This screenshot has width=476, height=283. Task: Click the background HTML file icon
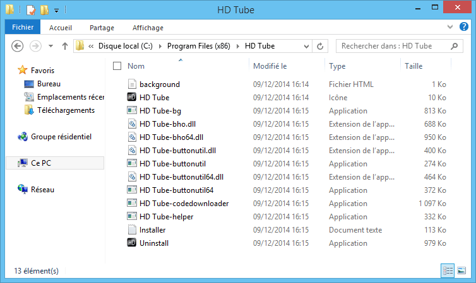tap(132, 84)
